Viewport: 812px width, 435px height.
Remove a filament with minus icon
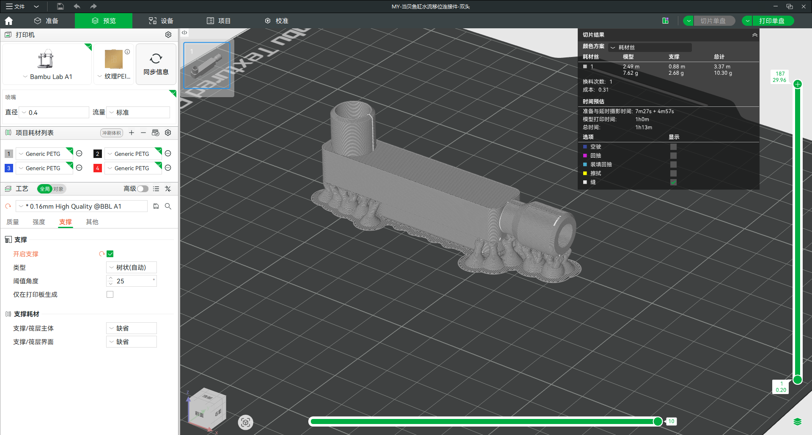(x=143, y=133)
